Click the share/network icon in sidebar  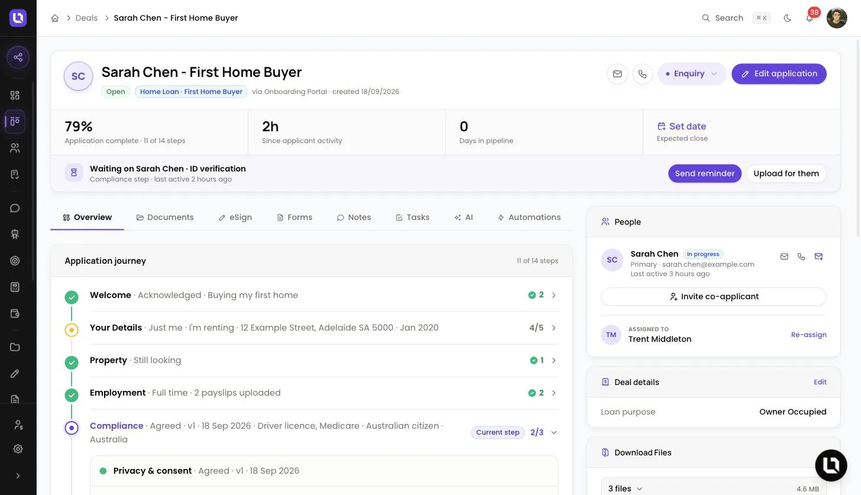[x=18, y=57]
